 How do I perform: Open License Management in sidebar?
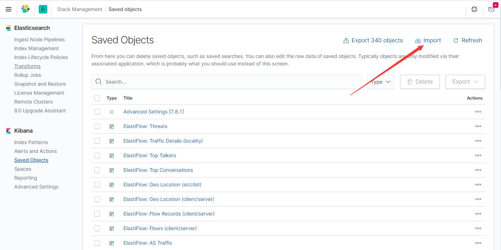[39, 93]
